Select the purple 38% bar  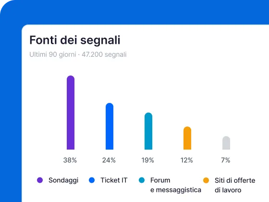coord(71,113)
